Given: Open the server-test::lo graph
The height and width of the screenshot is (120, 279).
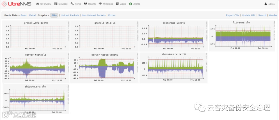Looking at the screenshot, I should [36, 67].
